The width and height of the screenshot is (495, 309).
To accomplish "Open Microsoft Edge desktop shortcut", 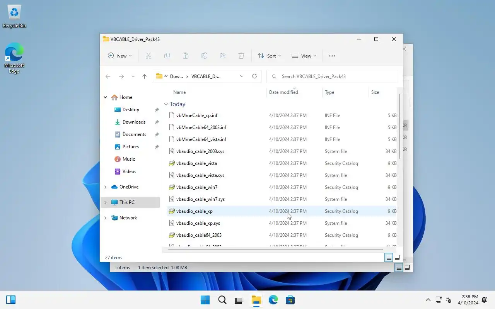I will click(14, 58).
